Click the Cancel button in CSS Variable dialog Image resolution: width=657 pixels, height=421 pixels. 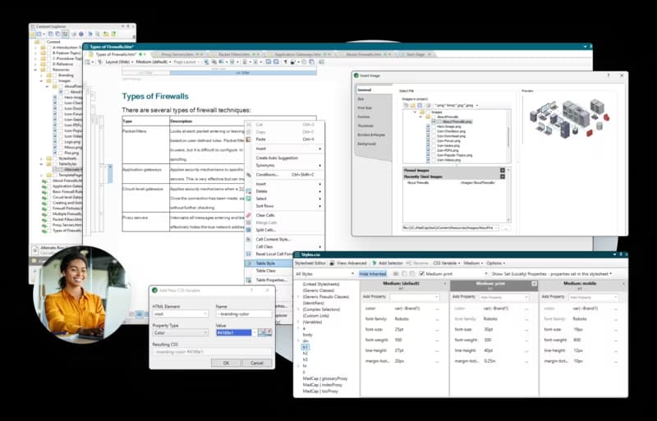257,363
